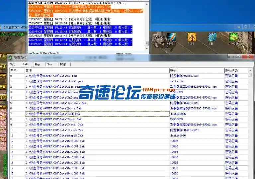Click the 10:59:44 在线总数 log line
The width and height of the screenshot is (255, 179).
pos(80,44)
